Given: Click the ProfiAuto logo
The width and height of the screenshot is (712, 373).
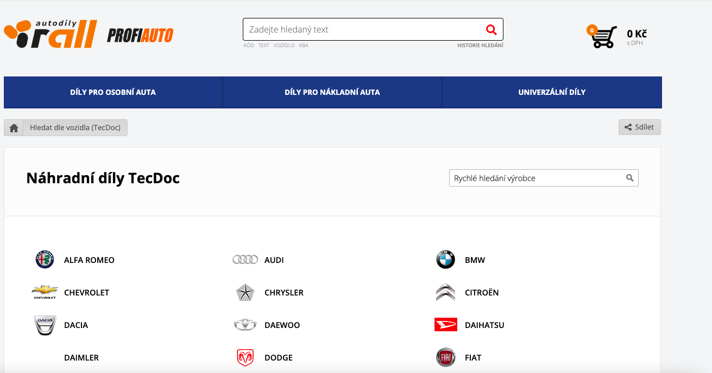Looking at the screenshot, I should [x=140, y=35].
